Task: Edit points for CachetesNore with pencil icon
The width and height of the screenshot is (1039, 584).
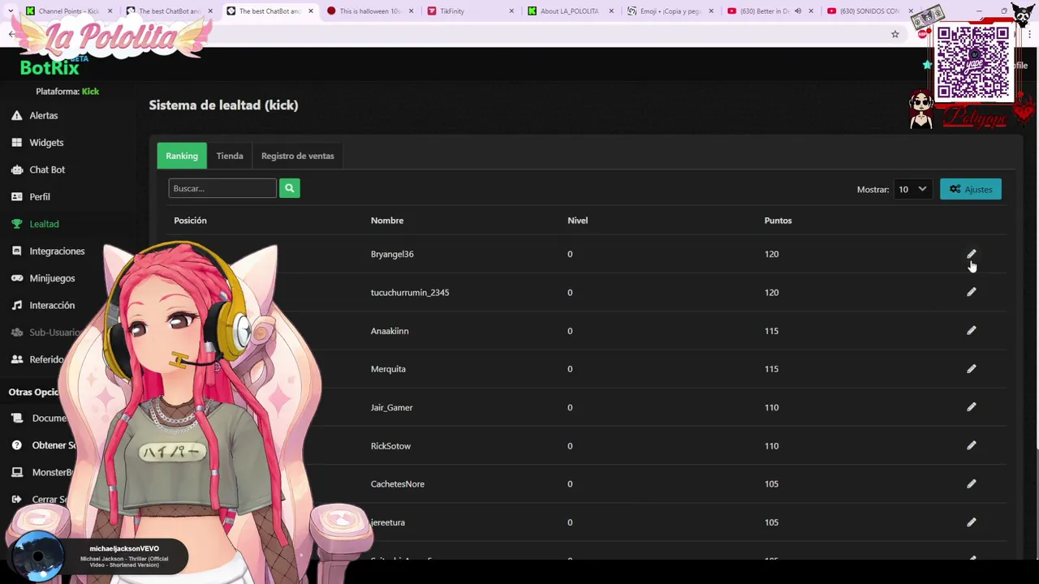Action: [971, 483]
